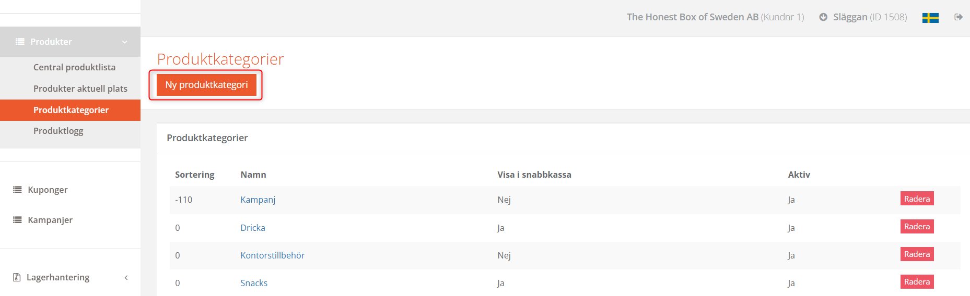Select the highlighted Produktkategorier sidebar item

[71, 110]
